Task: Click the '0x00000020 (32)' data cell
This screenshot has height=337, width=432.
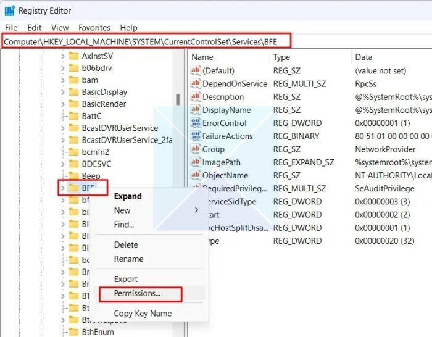Action: pyautogui.click(x=384, y=241)
